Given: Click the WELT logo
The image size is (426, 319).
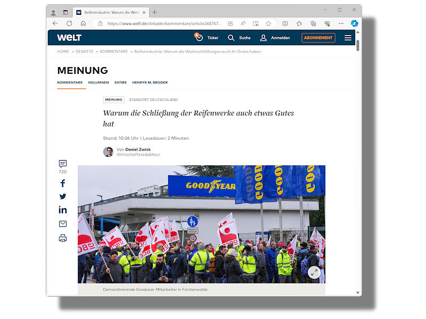Looking at the screenshot, I should pyautogui.click(x=69, y=38).
